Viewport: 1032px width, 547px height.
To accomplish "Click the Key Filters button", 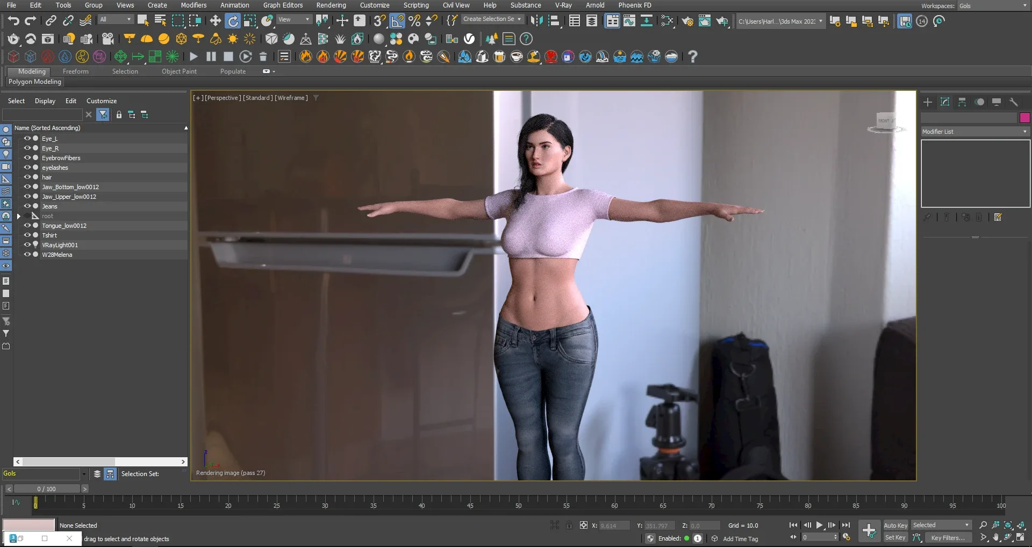I will [948, 537].
